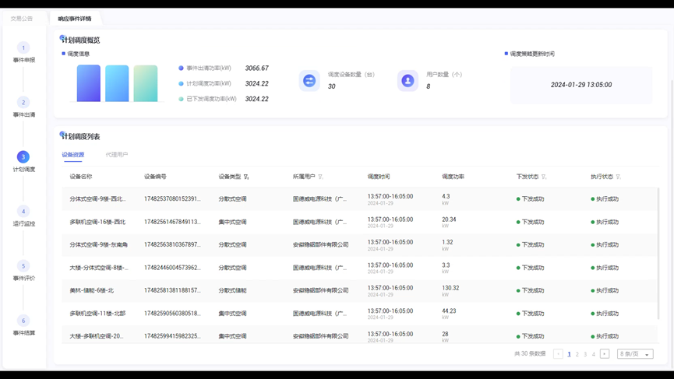This screenshot has height=379, width=674.
Task: Go to step 1 事件申报
Action: (x=23, y=52)
